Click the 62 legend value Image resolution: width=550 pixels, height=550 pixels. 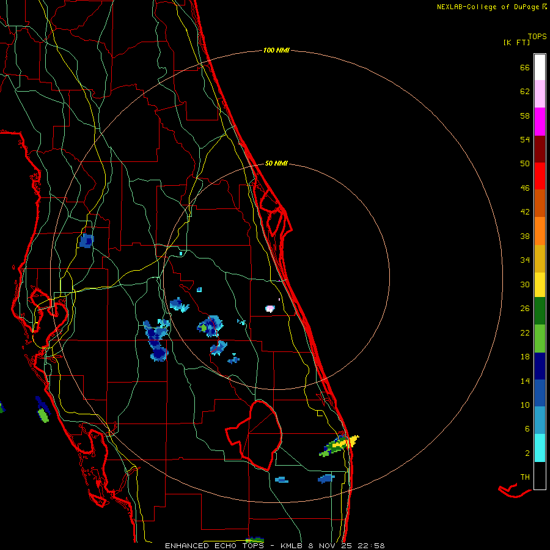click(525, 92)
